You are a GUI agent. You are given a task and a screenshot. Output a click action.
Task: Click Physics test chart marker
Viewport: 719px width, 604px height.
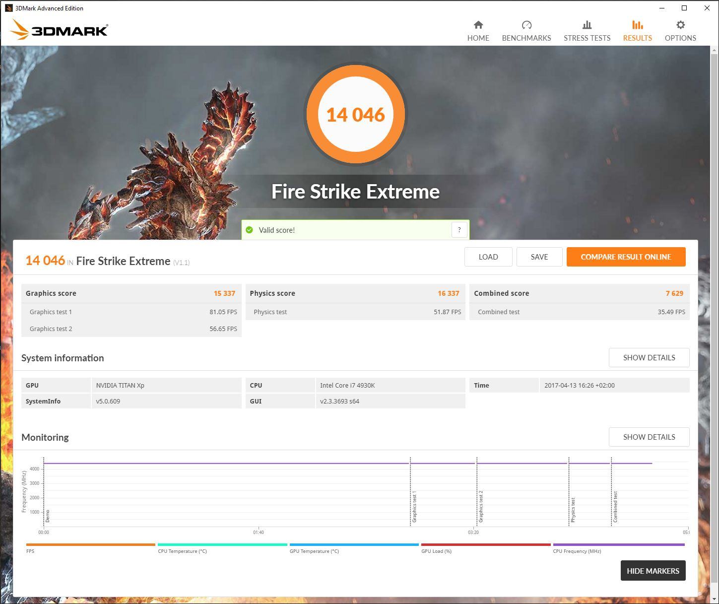[573, 510]
